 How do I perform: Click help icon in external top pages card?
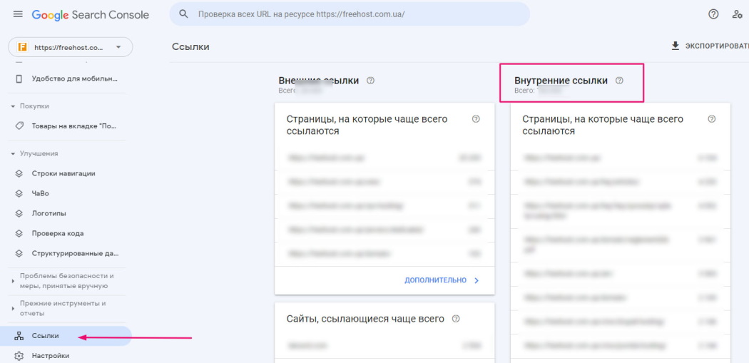476,119
